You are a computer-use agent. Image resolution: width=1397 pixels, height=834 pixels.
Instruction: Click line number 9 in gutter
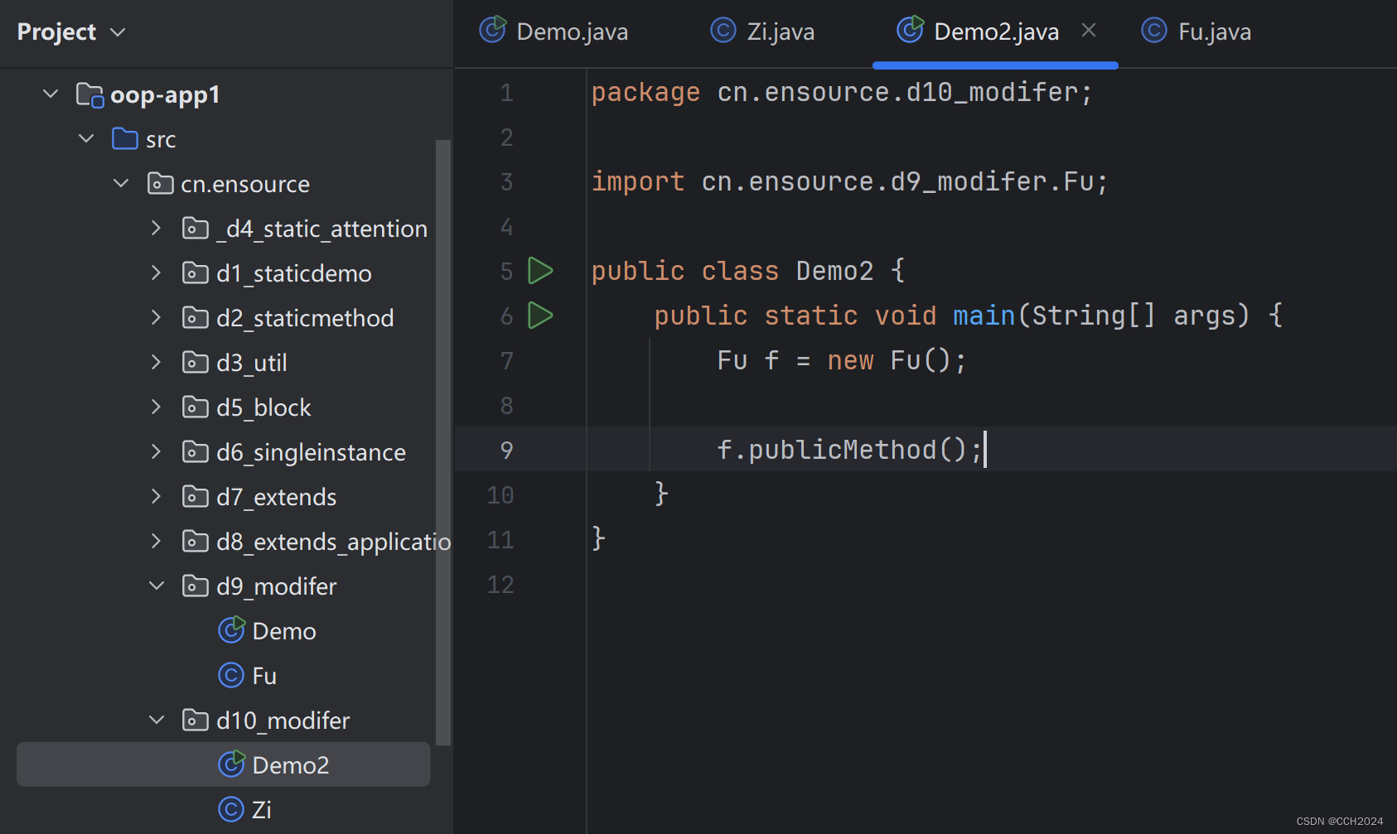(507, 450)
